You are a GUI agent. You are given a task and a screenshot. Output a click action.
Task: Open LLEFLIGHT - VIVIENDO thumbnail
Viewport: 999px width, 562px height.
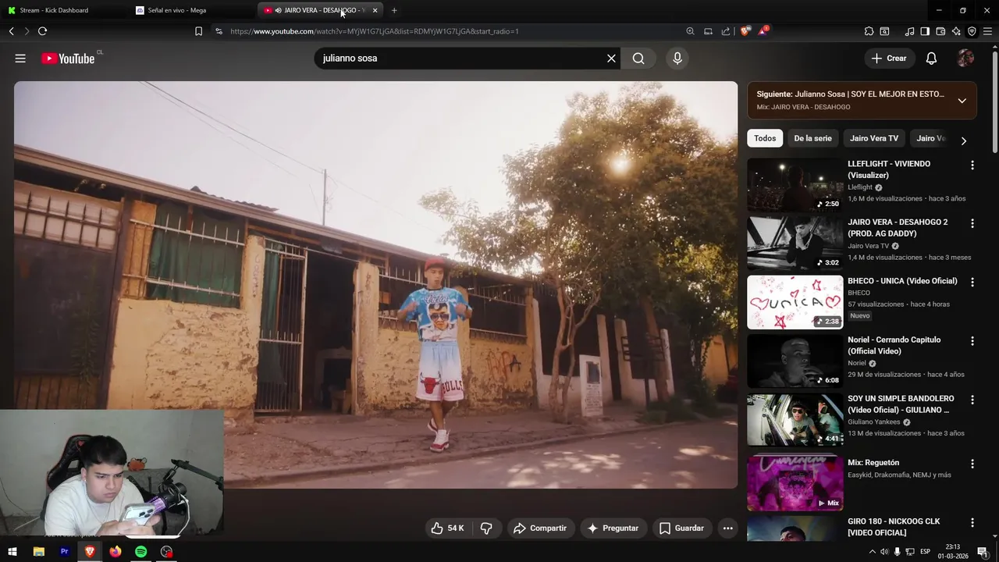(795, 185)
